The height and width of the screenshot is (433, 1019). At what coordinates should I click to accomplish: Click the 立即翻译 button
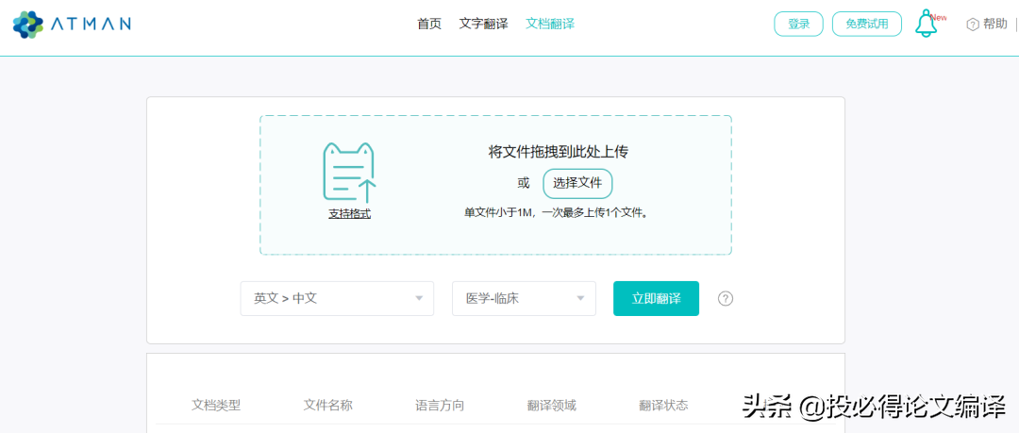click(x=657, y=298)
